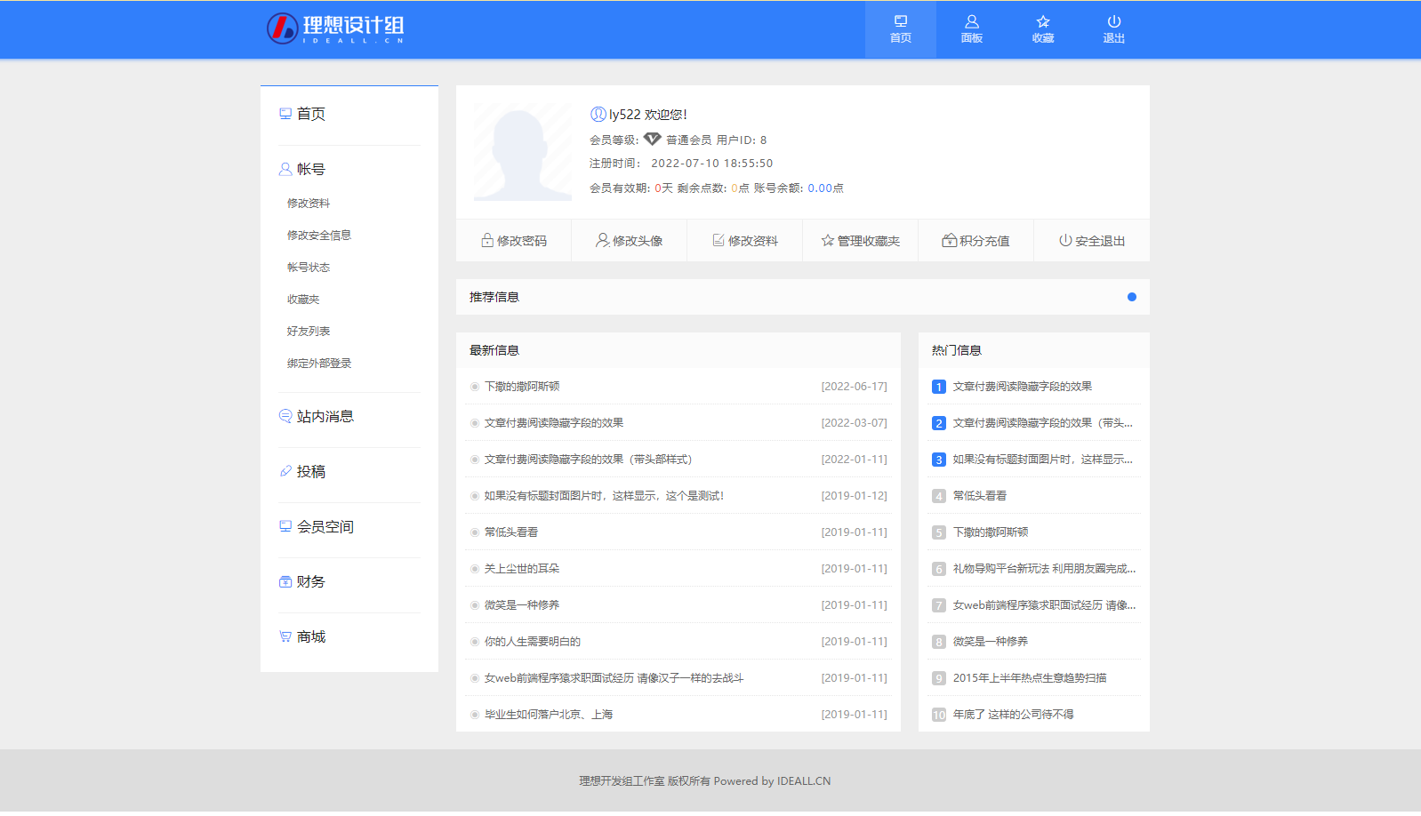Open latest article 常低头看看
Viewport: 1421px width, 816px height.
511,532
